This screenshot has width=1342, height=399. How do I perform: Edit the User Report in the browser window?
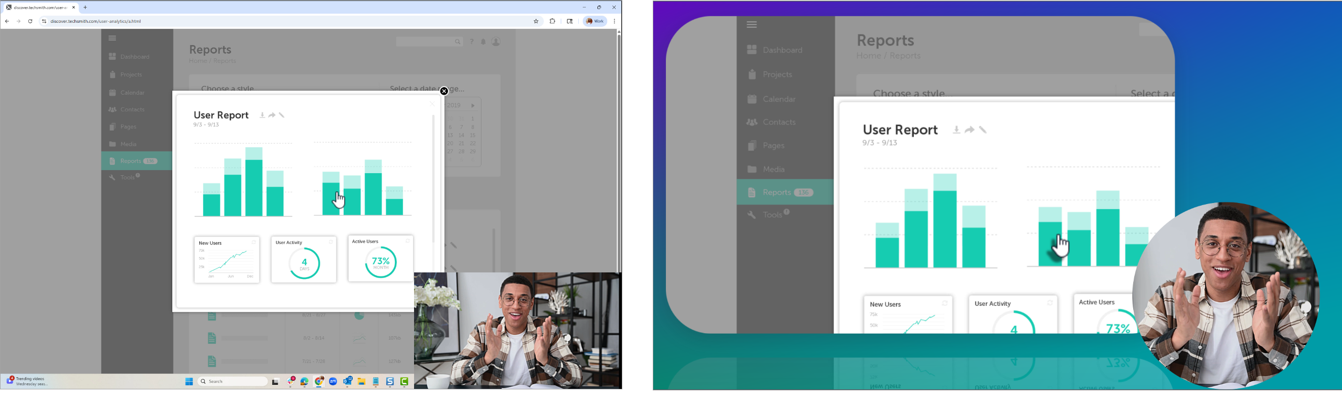pos(282,115)
